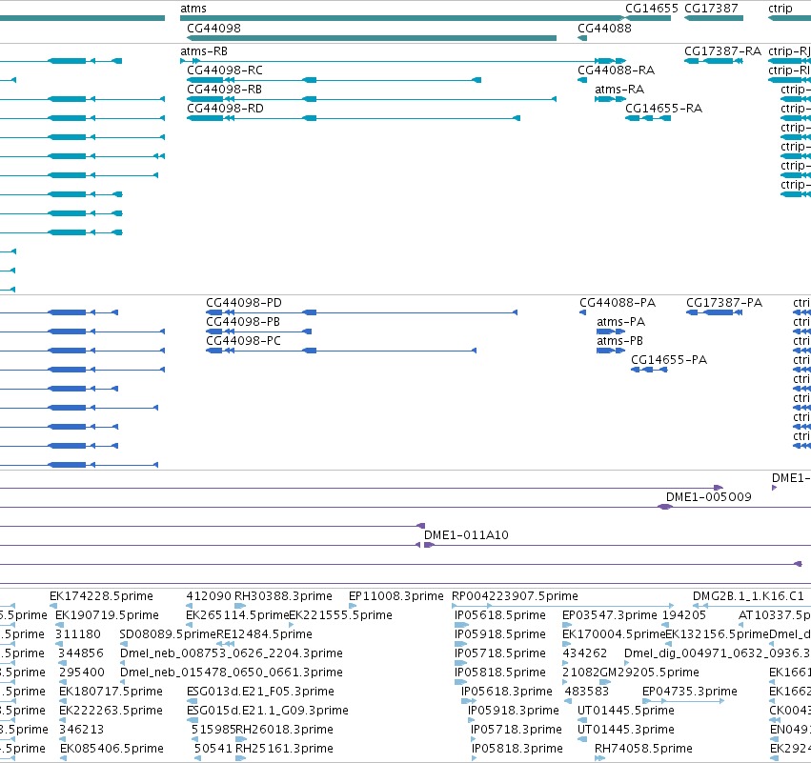Viewport: 811px width, 763px height.
Task: Click the CG14655-PA protein feature
Action: pos(649,370)
